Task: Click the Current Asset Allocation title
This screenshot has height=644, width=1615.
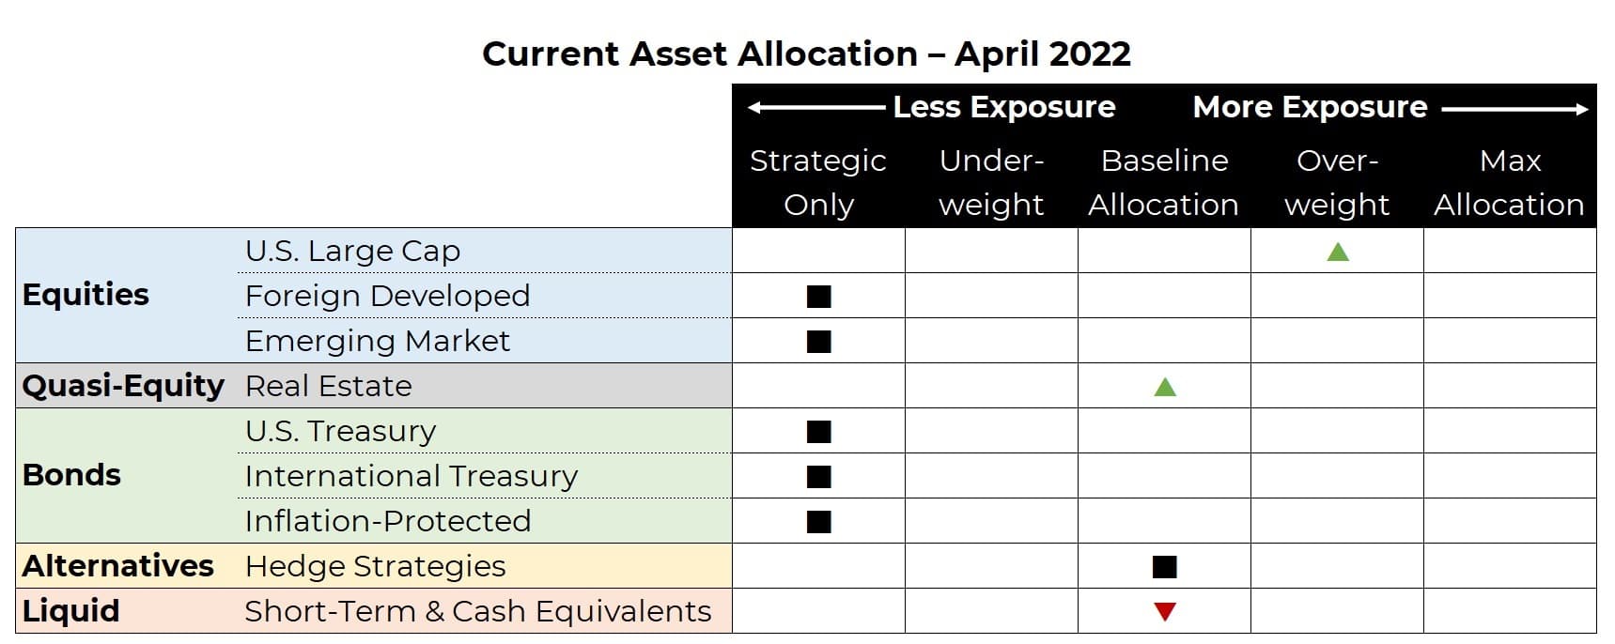Action: 807,54
